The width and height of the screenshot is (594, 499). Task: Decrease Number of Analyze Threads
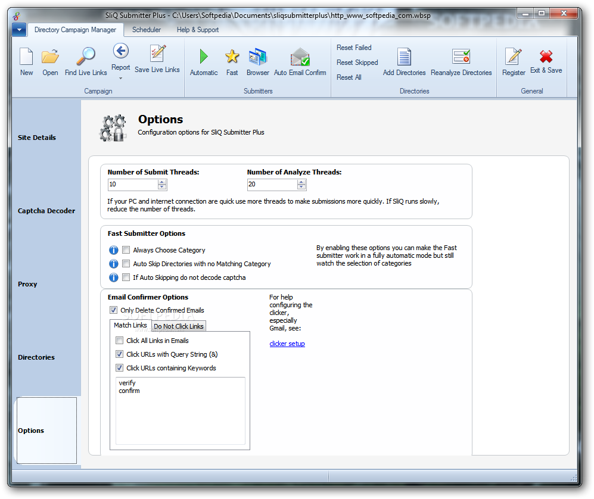tap(301, 186)
